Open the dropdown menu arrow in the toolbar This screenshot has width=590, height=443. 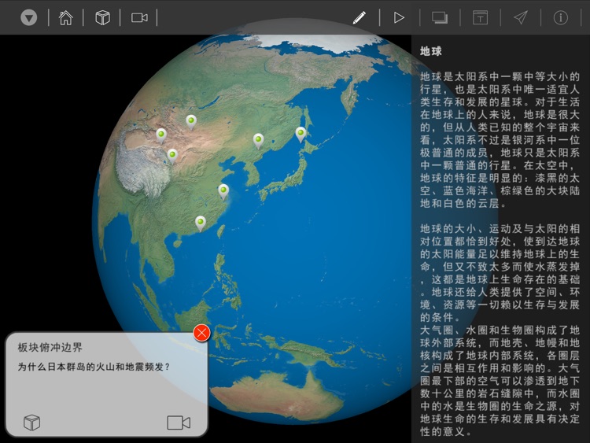[x=28, y=17]
